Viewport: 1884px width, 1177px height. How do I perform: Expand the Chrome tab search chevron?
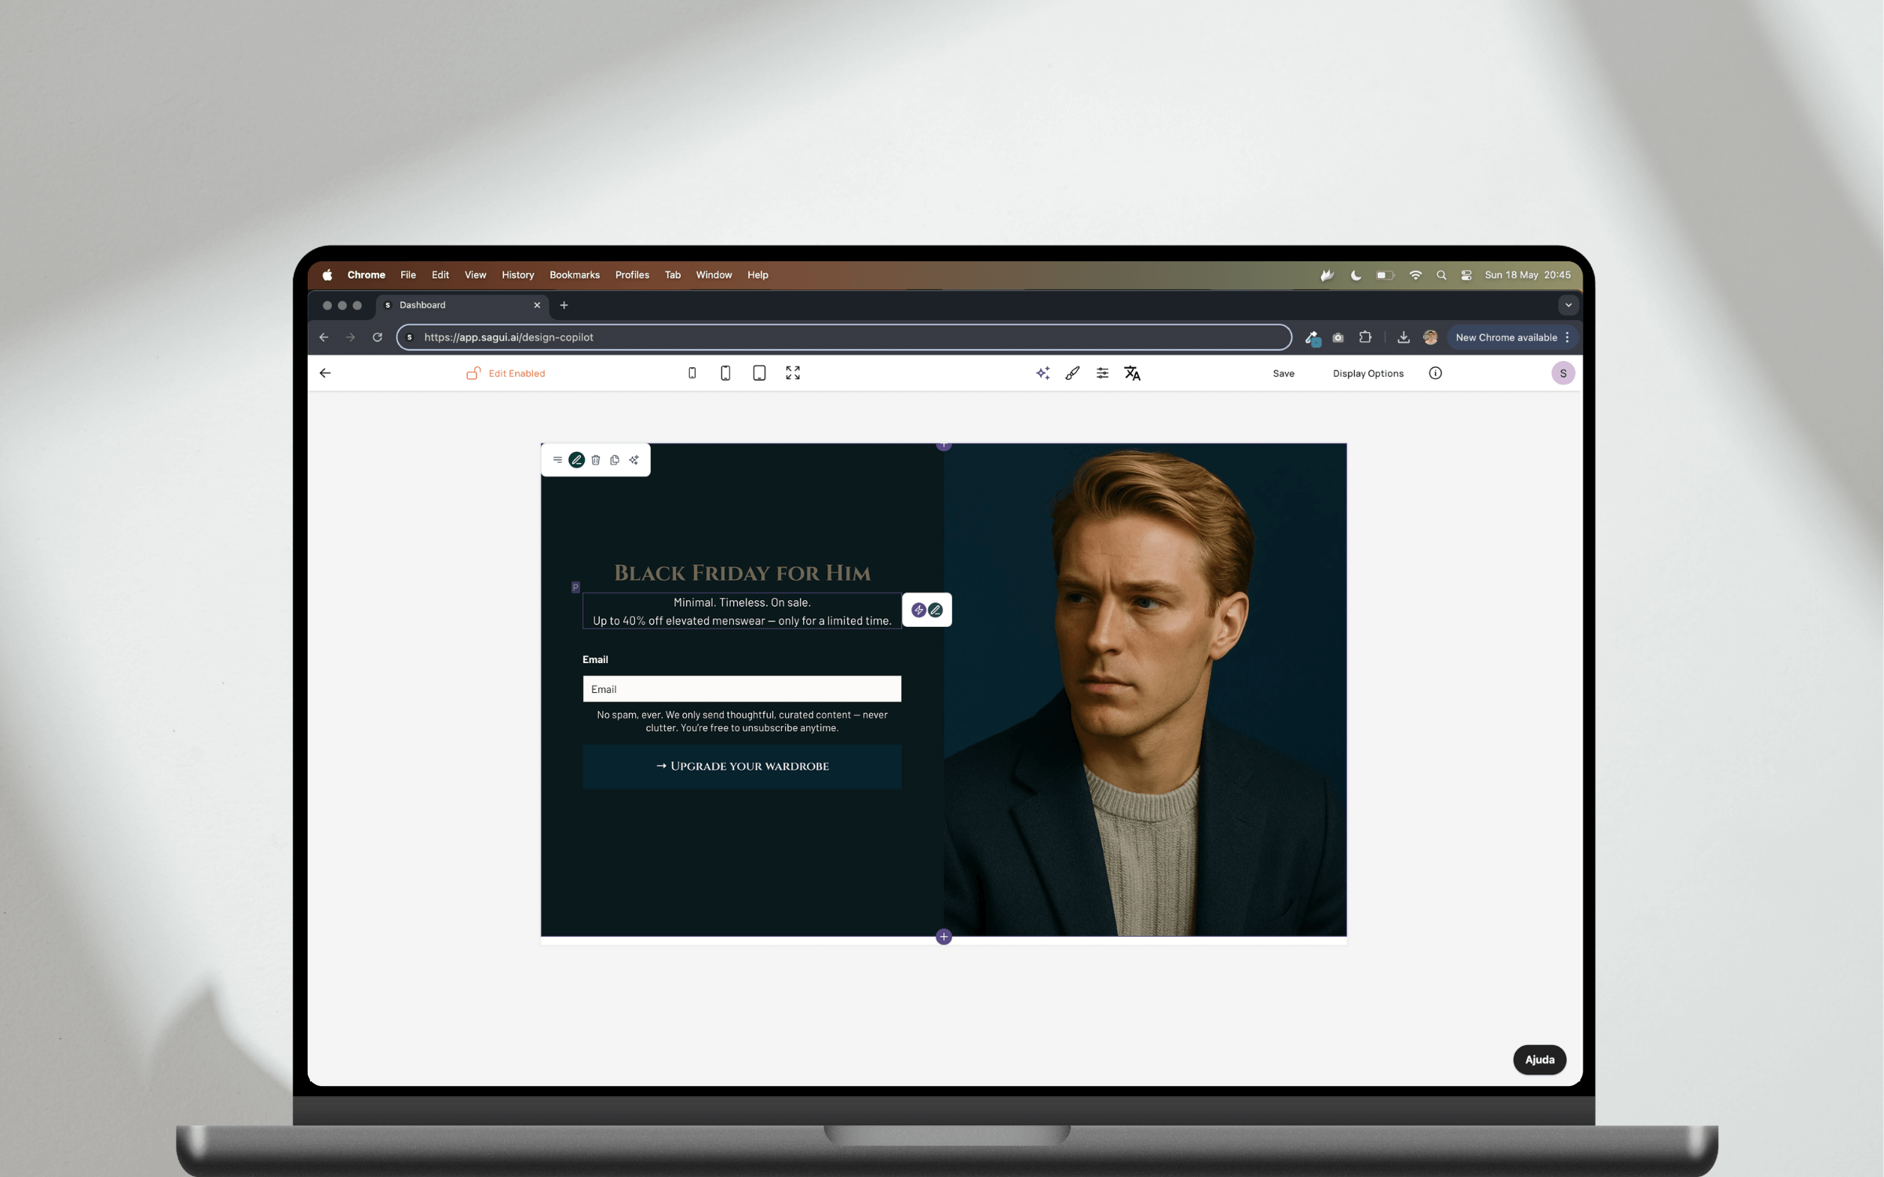1568,305
